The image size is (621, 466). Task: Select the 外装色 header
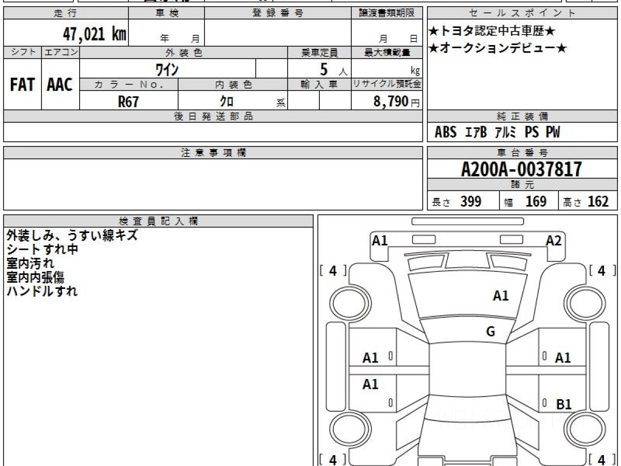pyautogui.click(x=184, y=52)
